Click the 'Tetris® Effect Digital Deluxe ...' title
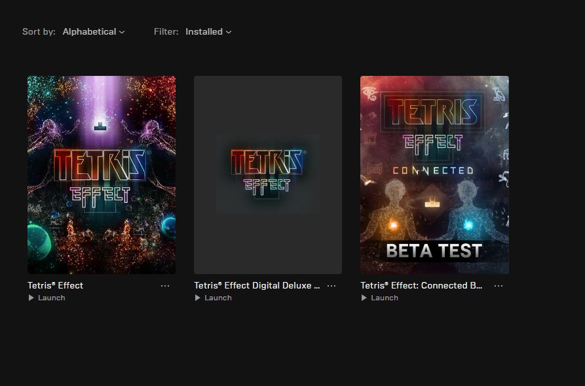Screen dimensions: 585x386 click(257, 285)
